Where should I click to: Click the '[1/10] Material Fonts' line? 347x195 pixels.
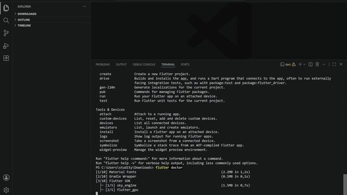pos(116,172)
